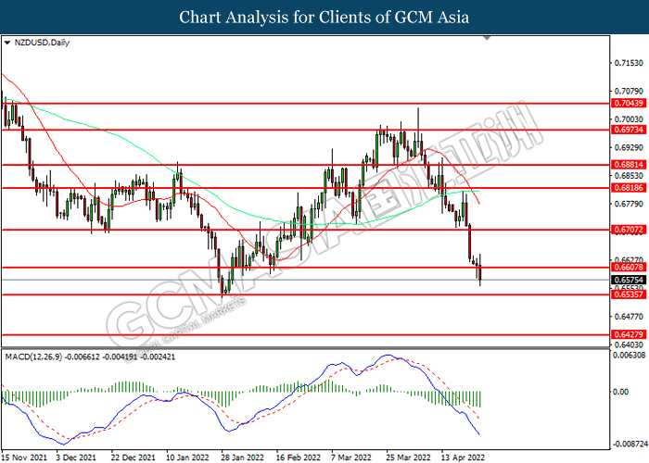Click the 16 Feb 2022 date label
This screenshot has height=463, width=649.
(x=298, y=457)
